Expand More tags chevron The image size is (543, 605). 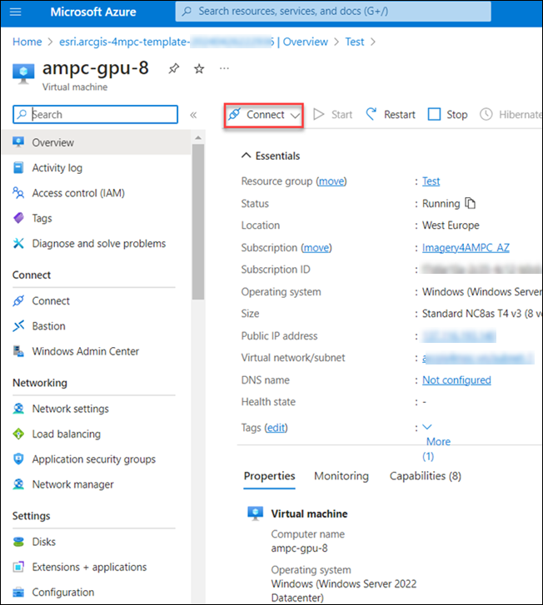point(428,428)
